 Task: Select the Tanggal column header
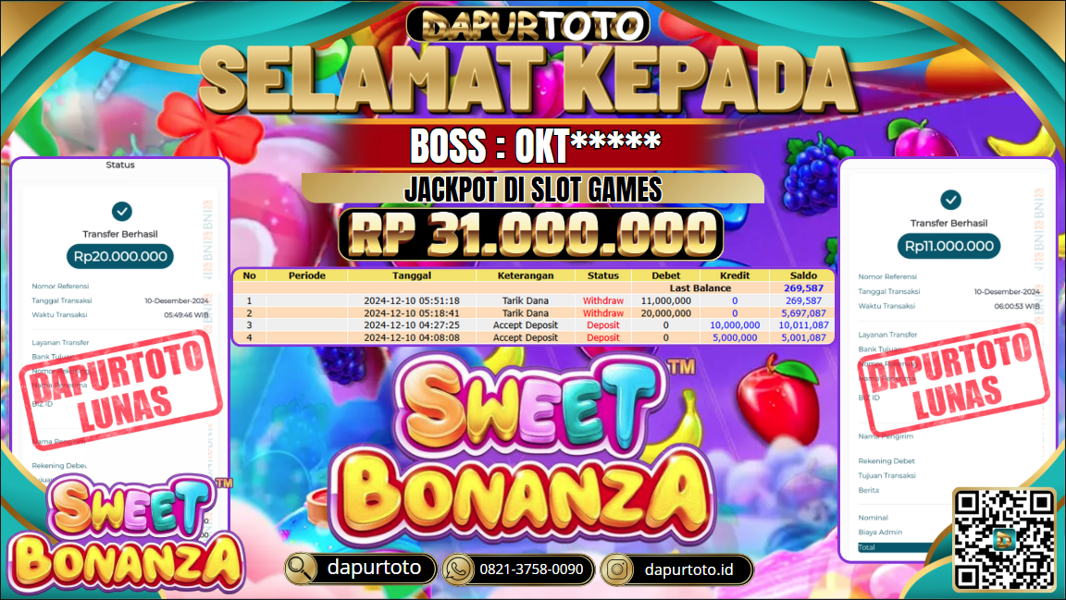pyautogui.click(x=412, y=276)
